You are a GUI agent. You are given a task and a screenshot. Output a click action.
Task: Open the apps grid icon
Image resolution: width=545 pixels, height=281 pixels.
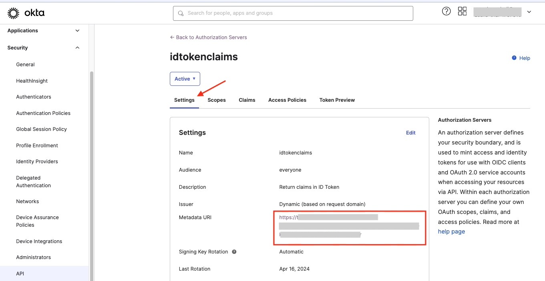(462, 11)
